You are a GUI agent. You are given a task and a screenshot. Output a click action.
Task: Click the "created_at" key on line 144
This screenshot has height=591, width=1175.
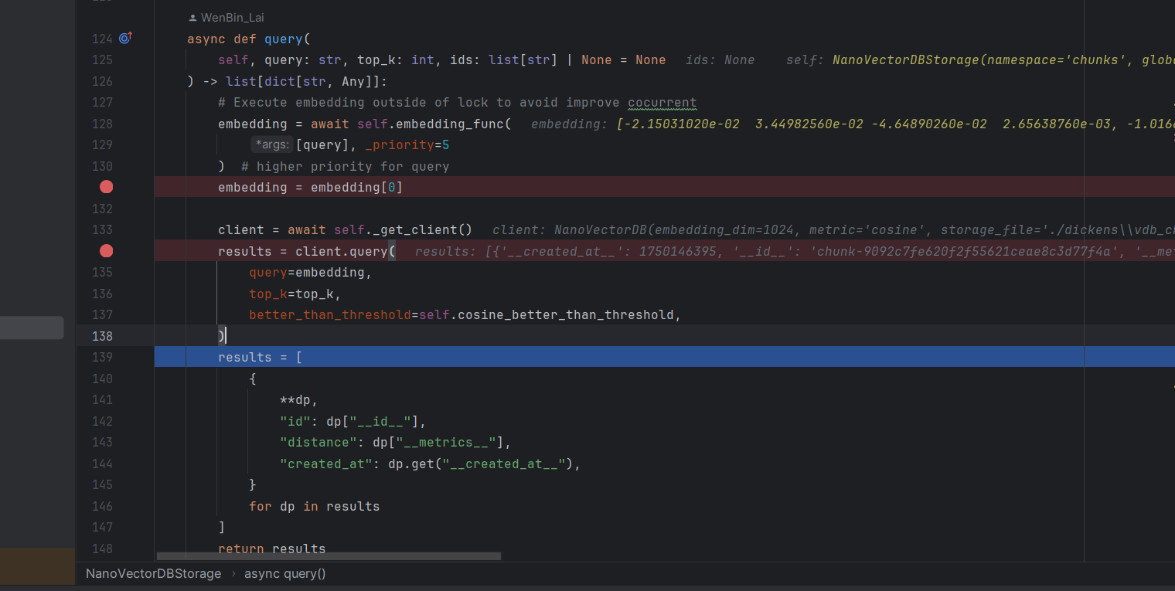326,464
